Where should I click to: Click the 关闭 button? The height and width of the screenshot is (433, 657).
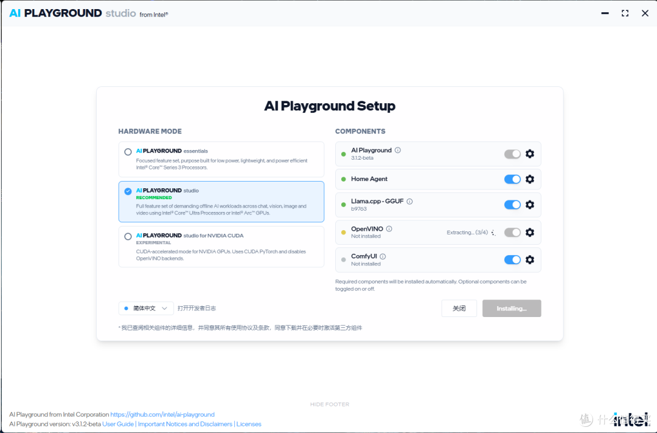click(x=459, y=309)
